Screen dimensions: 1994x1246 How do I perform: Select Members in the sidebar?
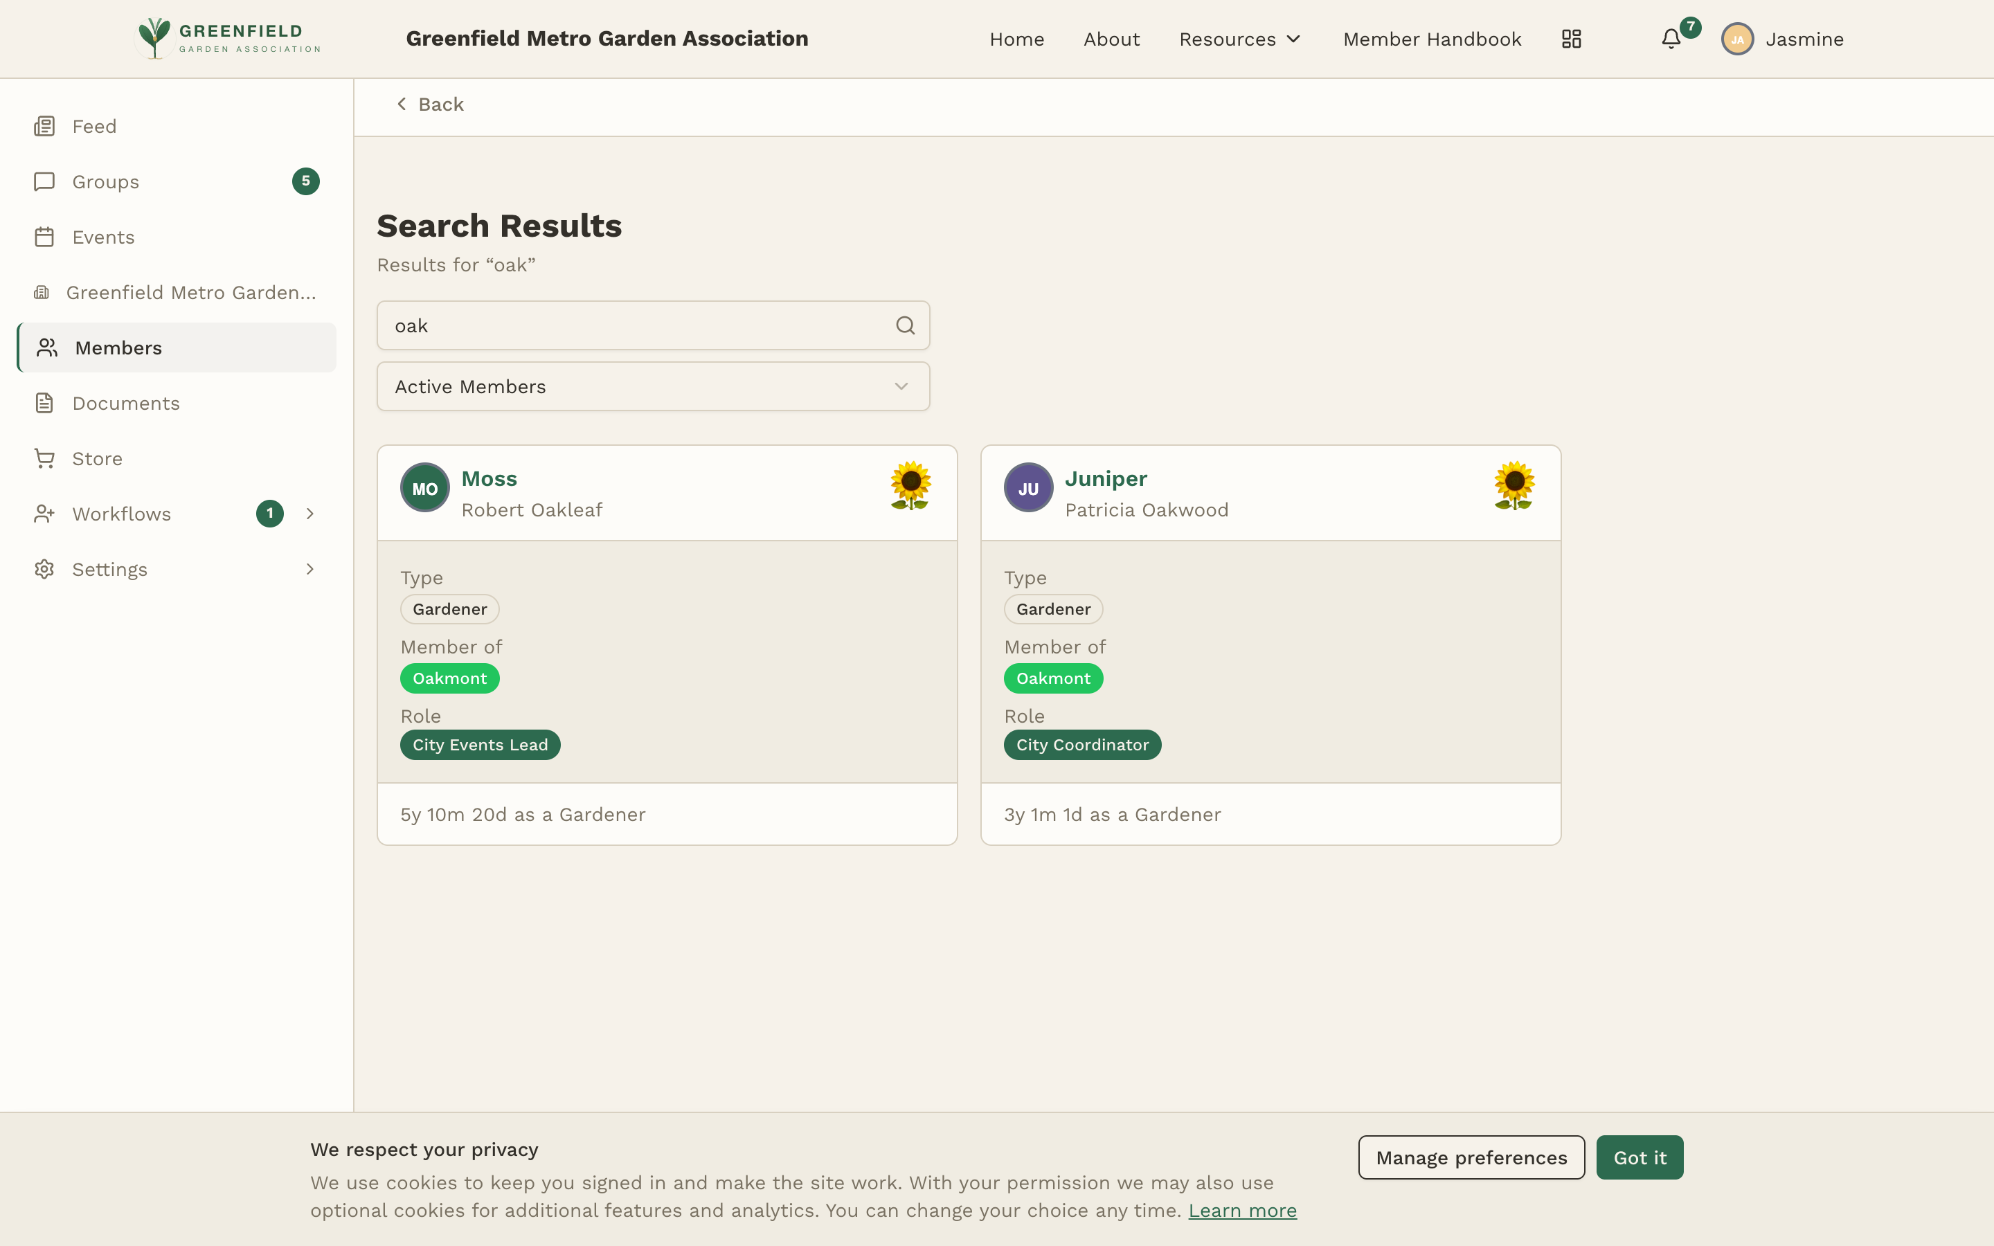(x=177, y=347)
